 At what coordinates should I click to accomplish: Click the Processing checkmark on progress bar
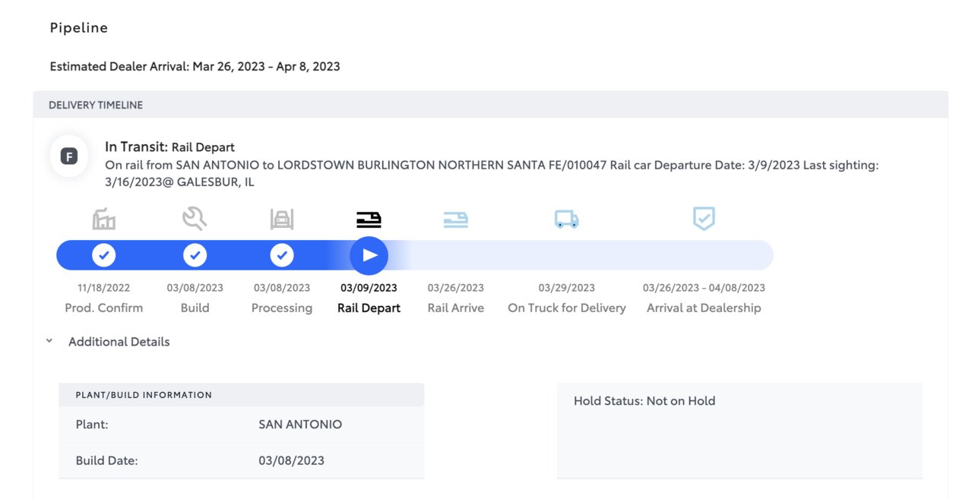[x=282, y=255]
